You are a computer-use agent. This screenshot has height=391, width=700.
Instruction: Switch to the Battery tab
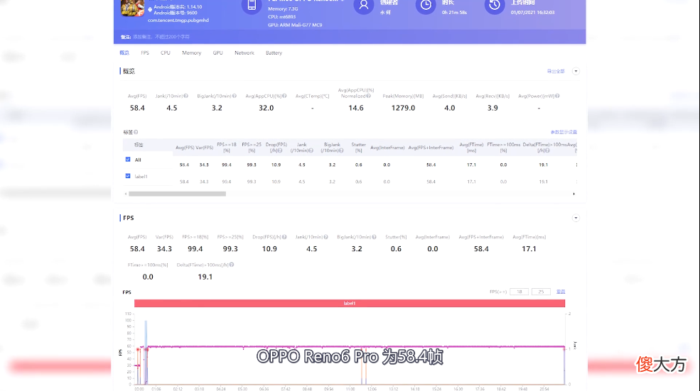pos(274,53)
